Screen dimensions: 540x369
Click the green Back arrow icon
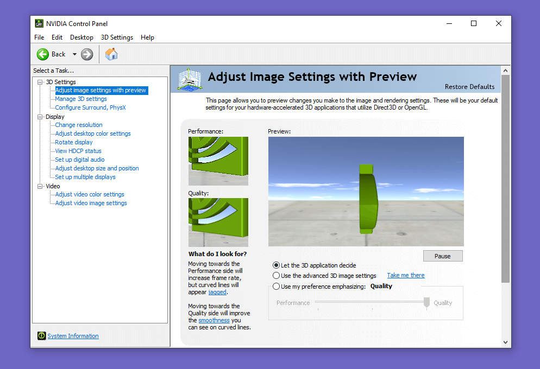click(43, 54)
